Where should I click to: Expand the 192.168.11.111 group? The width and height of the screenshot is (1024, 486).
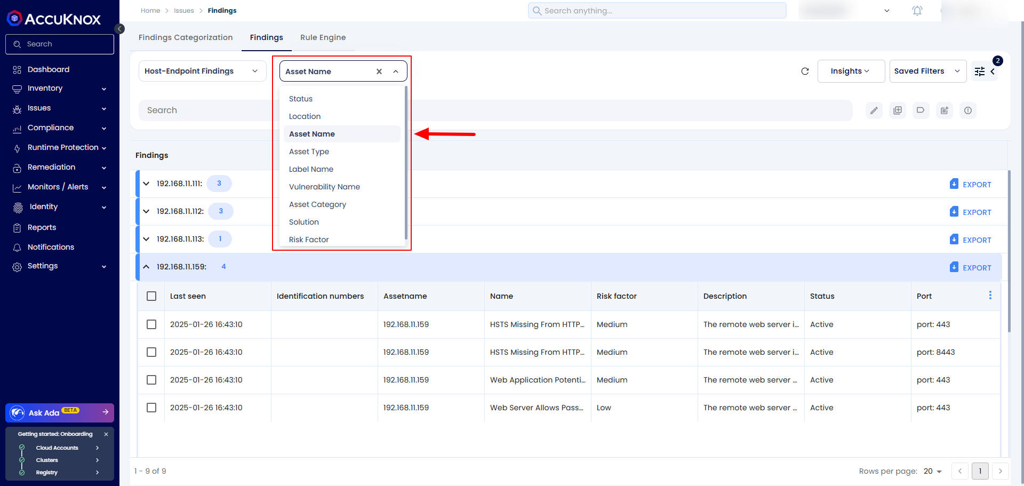point(146,184)
